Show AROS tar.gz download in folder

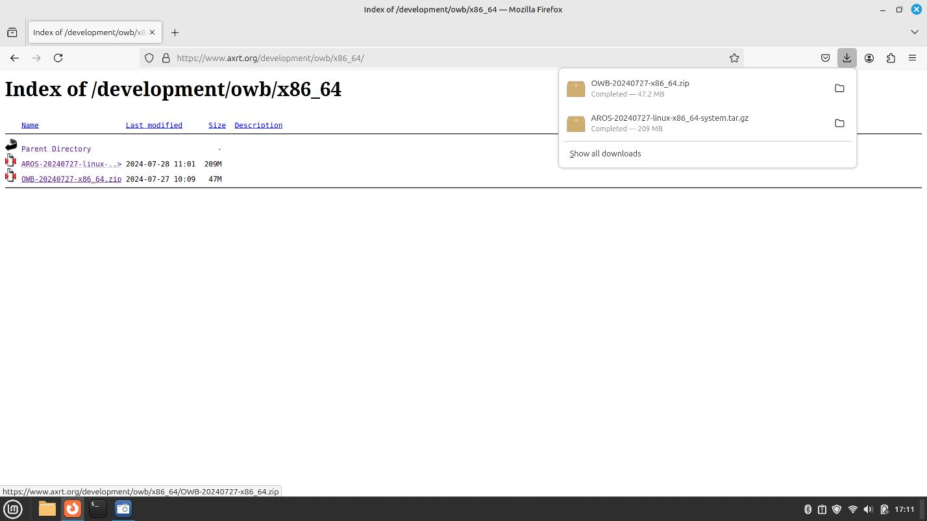tap(839, 123)
